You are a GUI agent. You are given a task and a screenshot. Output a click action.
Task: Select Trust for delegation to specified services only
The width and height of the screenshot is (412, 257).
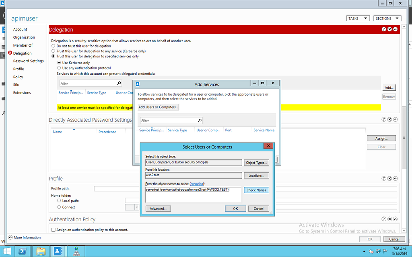click(x=54, y=56)
